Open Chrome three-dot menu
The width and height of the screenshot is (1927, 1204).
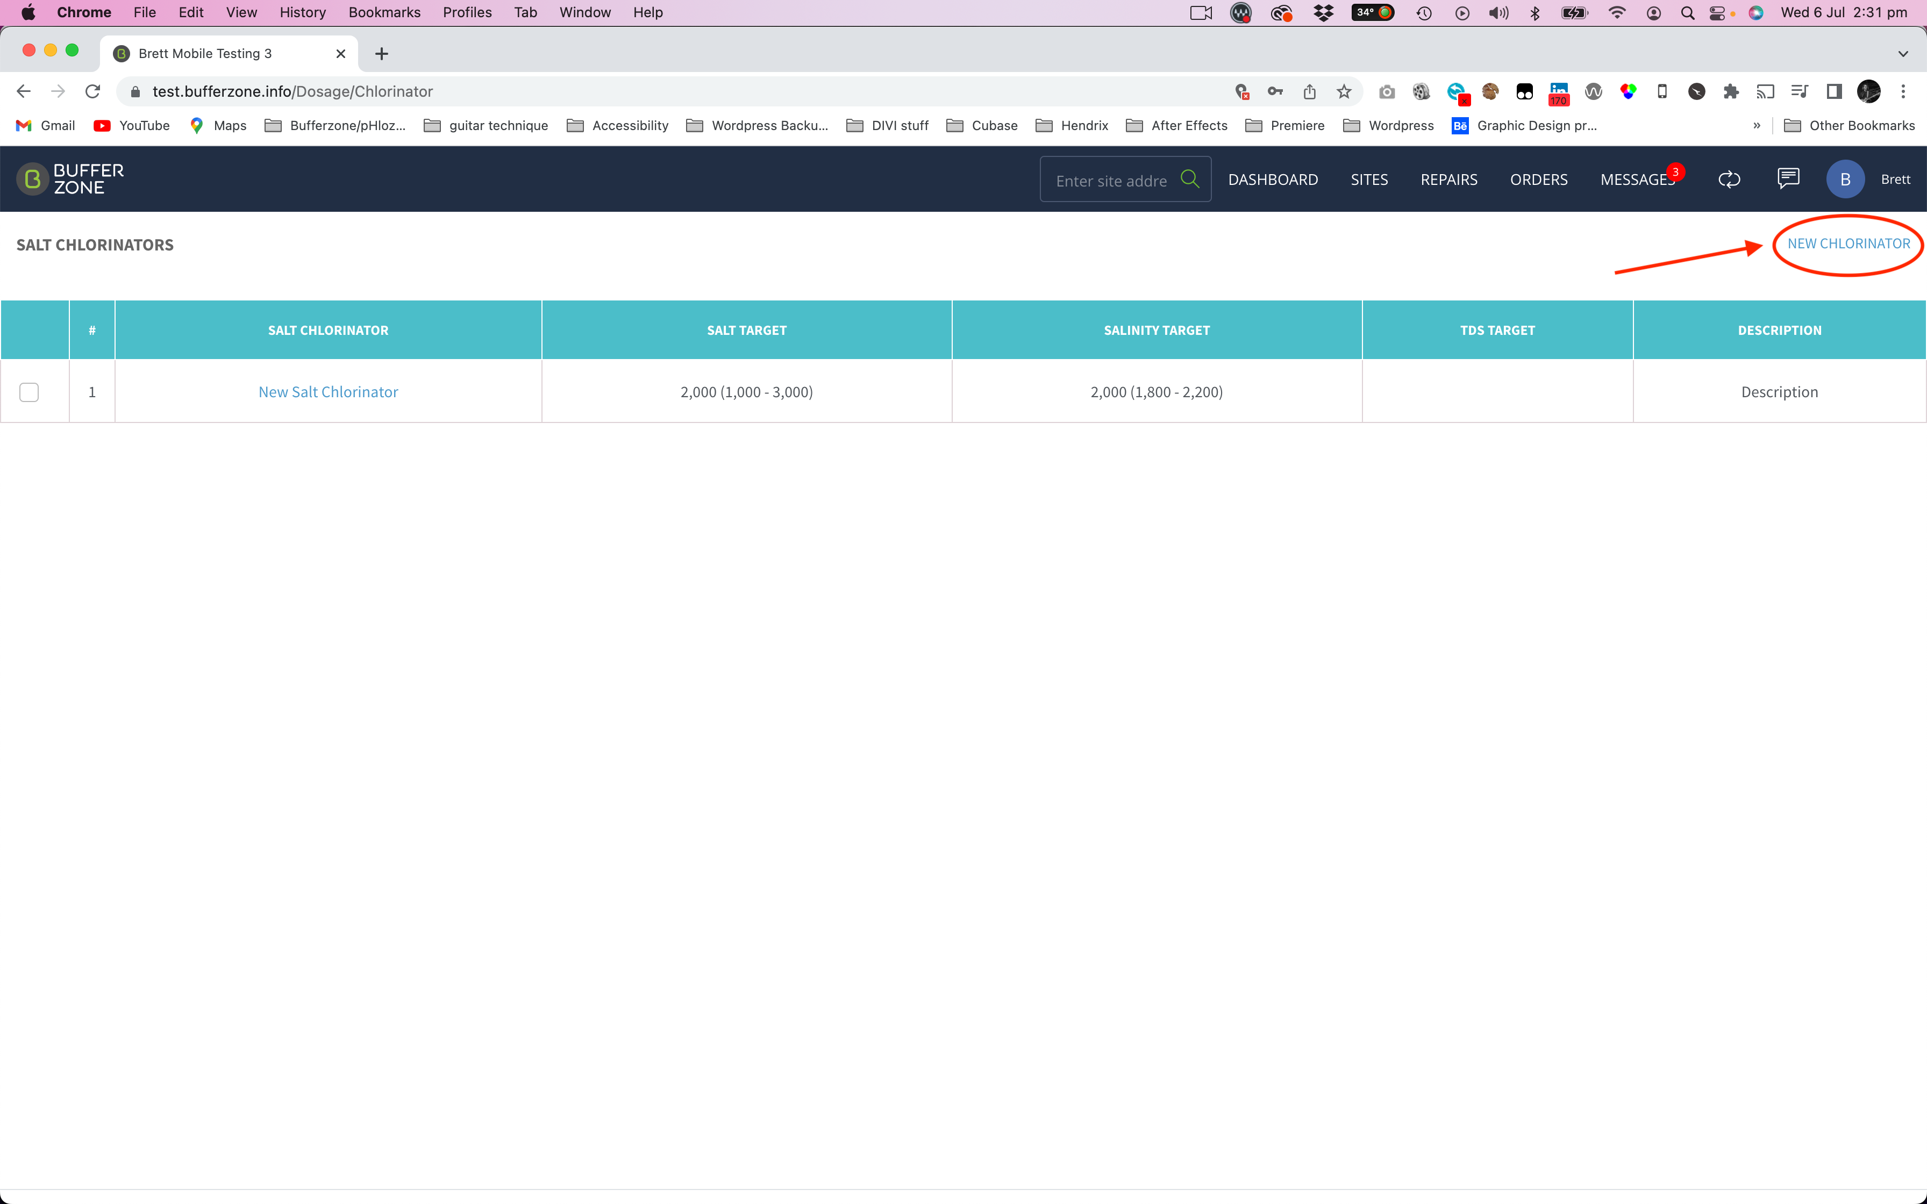tap(1903, 91)
